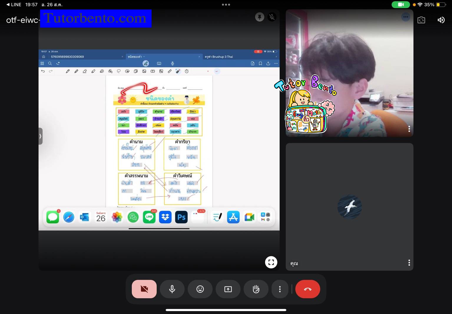The height and width of the screenshot is (314, 452).
Task: Open more options in call control bar
Action: [280, 289]
